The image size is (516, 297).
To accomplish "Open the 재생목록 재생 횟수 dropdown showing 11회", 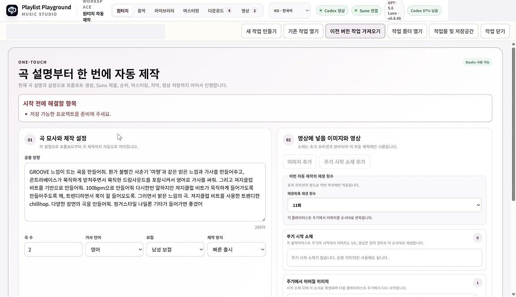I will [384, 205].
